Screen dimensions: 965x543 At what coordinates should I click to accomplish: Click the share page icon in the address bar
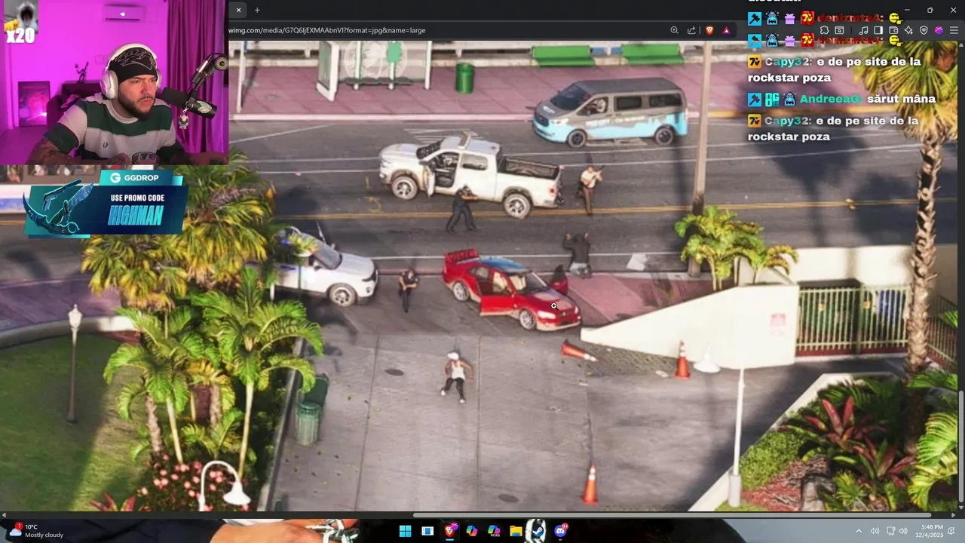click(x=691, y=30)
